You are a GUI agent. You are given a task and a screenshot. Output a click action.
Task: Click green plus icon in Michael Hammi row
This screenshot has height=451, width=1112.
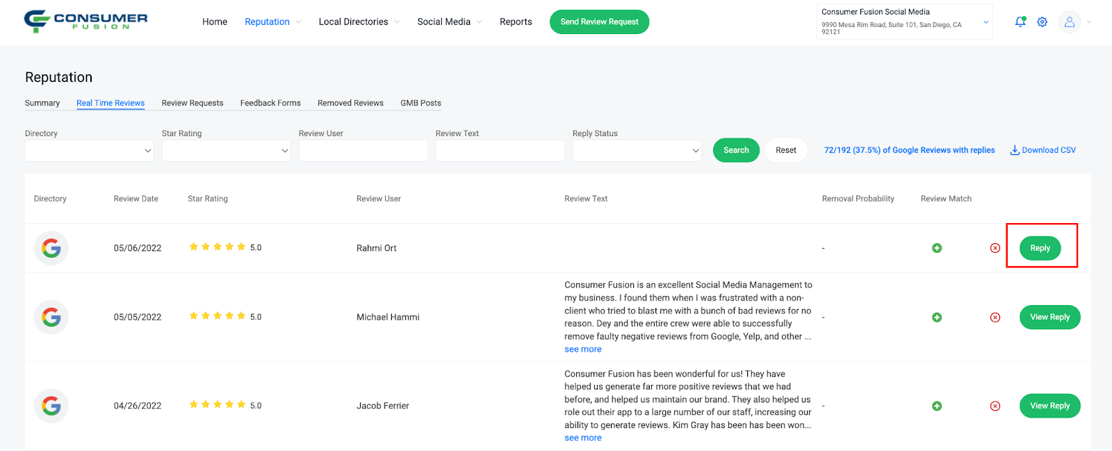click(937, 318)
